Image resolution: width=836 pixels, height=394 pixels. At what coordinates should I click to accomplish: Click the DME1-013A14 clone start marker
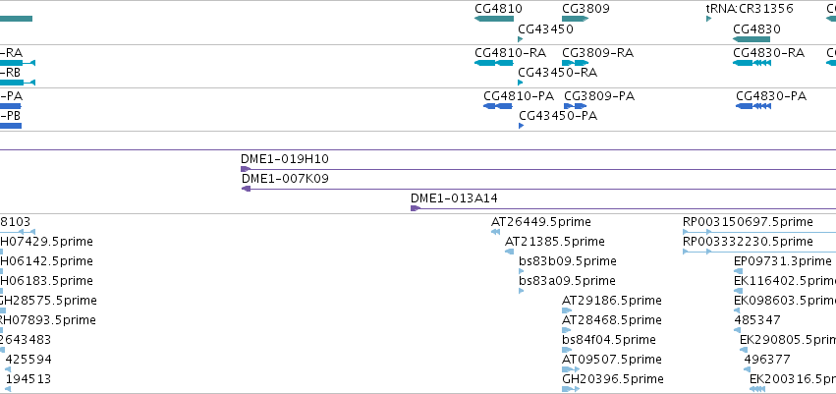416,208
